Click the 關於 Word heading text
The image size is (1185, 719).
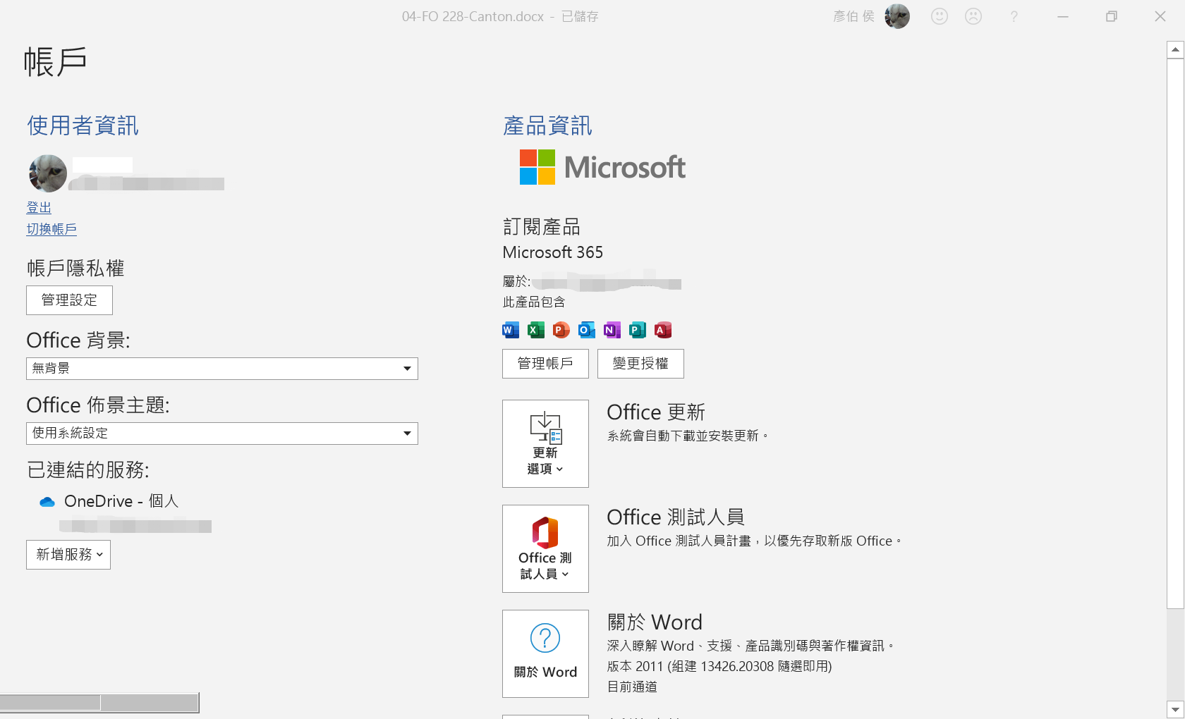coord(655,622)
